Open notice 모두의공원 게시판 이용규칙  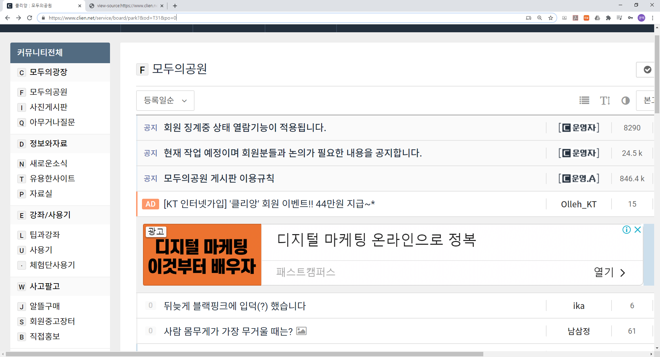pos(219,178)
